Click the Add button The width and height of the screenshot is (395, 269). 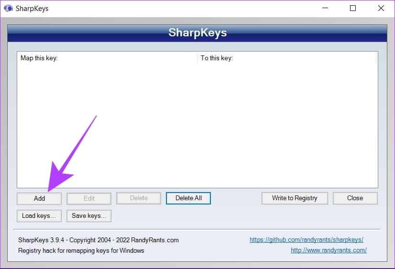tap(39, 199)
